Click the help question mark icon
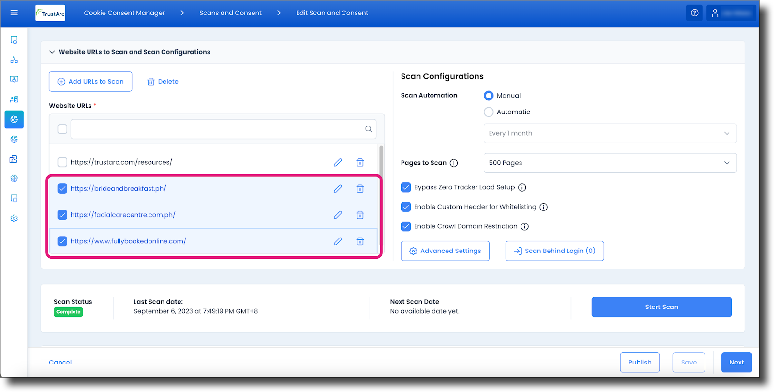Viewport: 774px width, 392px height. click(694, 13)
